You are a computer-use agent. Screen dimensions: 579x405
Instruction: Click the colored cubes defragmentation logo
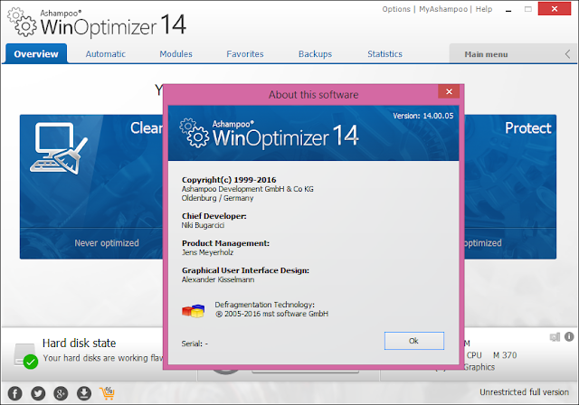(193, 311)
